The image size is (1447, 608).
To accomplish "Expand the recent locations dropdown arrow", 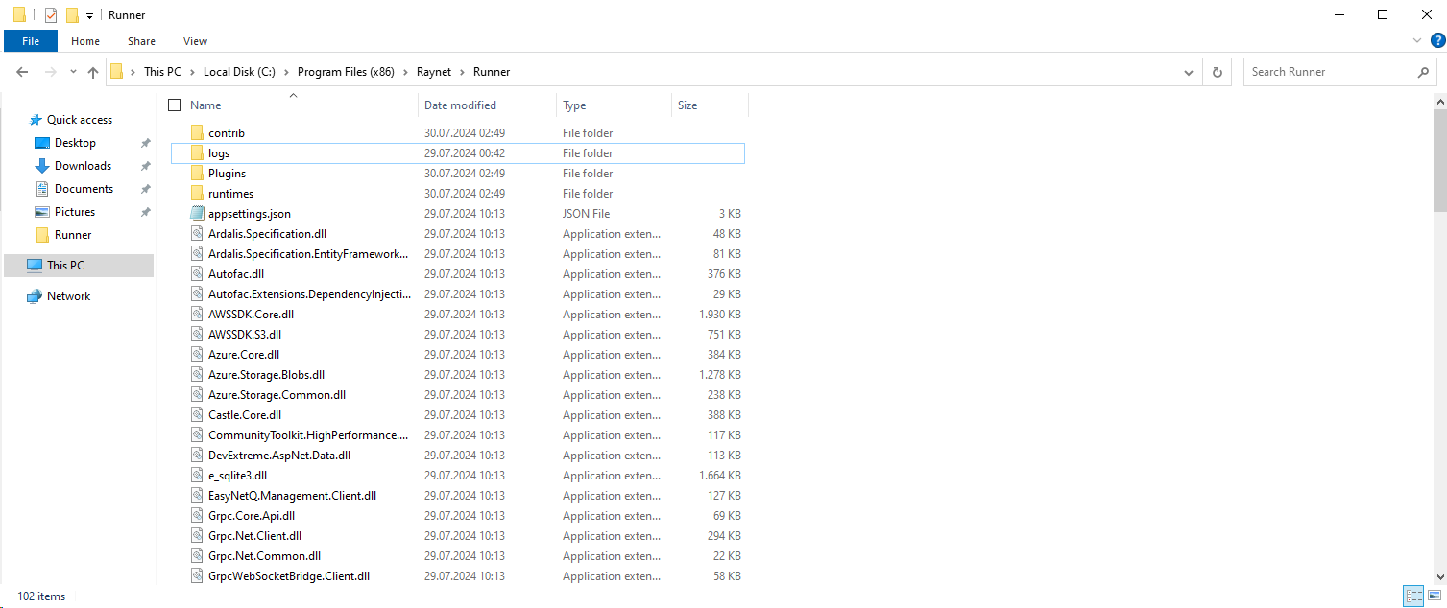I will [x=72, y=72].
